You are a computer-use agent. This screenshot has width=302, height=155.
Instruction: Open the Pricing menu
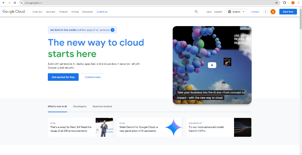[x=75, y=12]
